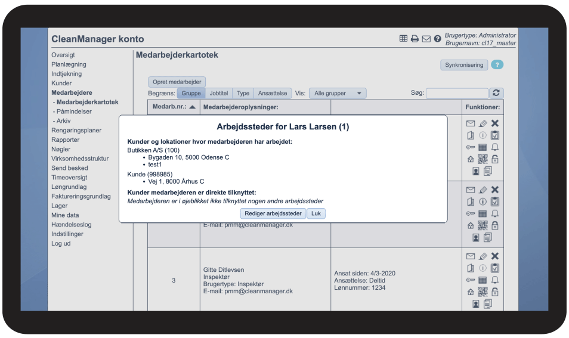This screenshot has width=569, height=338.
Task: Send message via envelope icon in Lars Larsen's row
Action: point(471,123)
